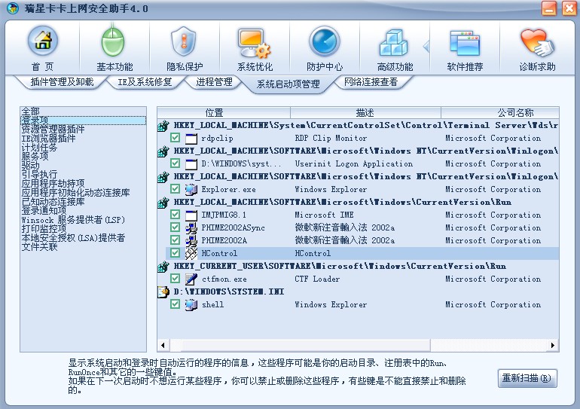The height and width of the screenshot is (409, 580).
Task: Click the ctfmon.exe pen icon
Action: [191, 279]
